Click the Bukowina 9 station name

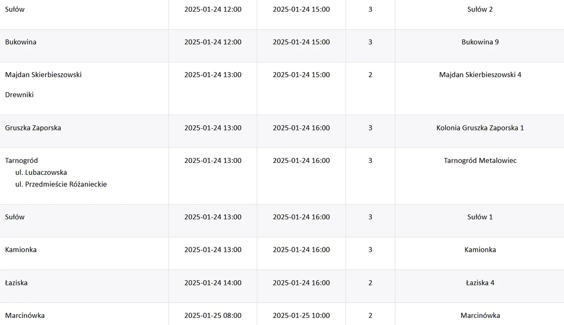pos(480,42)
